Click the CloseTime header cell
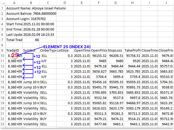 (149, 51)
